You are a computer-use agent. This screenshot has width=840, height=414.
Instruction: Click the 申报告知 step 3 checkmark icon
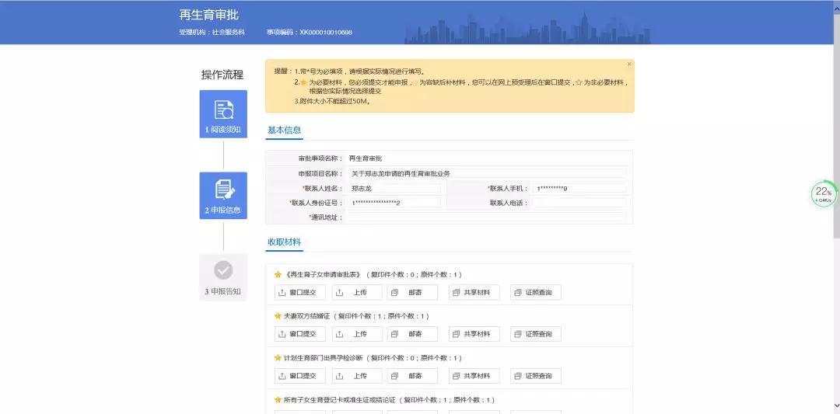click(x=223, y=270)
